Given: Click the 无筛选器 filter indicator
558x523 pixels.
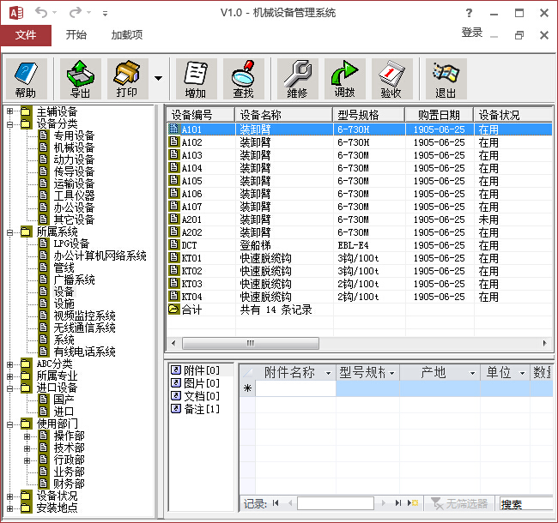Looking at the screenshot, I should pos(459,503).
